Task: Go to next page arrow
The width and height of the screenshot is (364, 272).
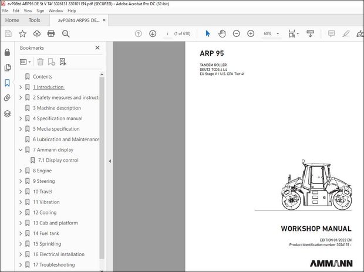Action: pyautogui.click(x=153, y=34)
